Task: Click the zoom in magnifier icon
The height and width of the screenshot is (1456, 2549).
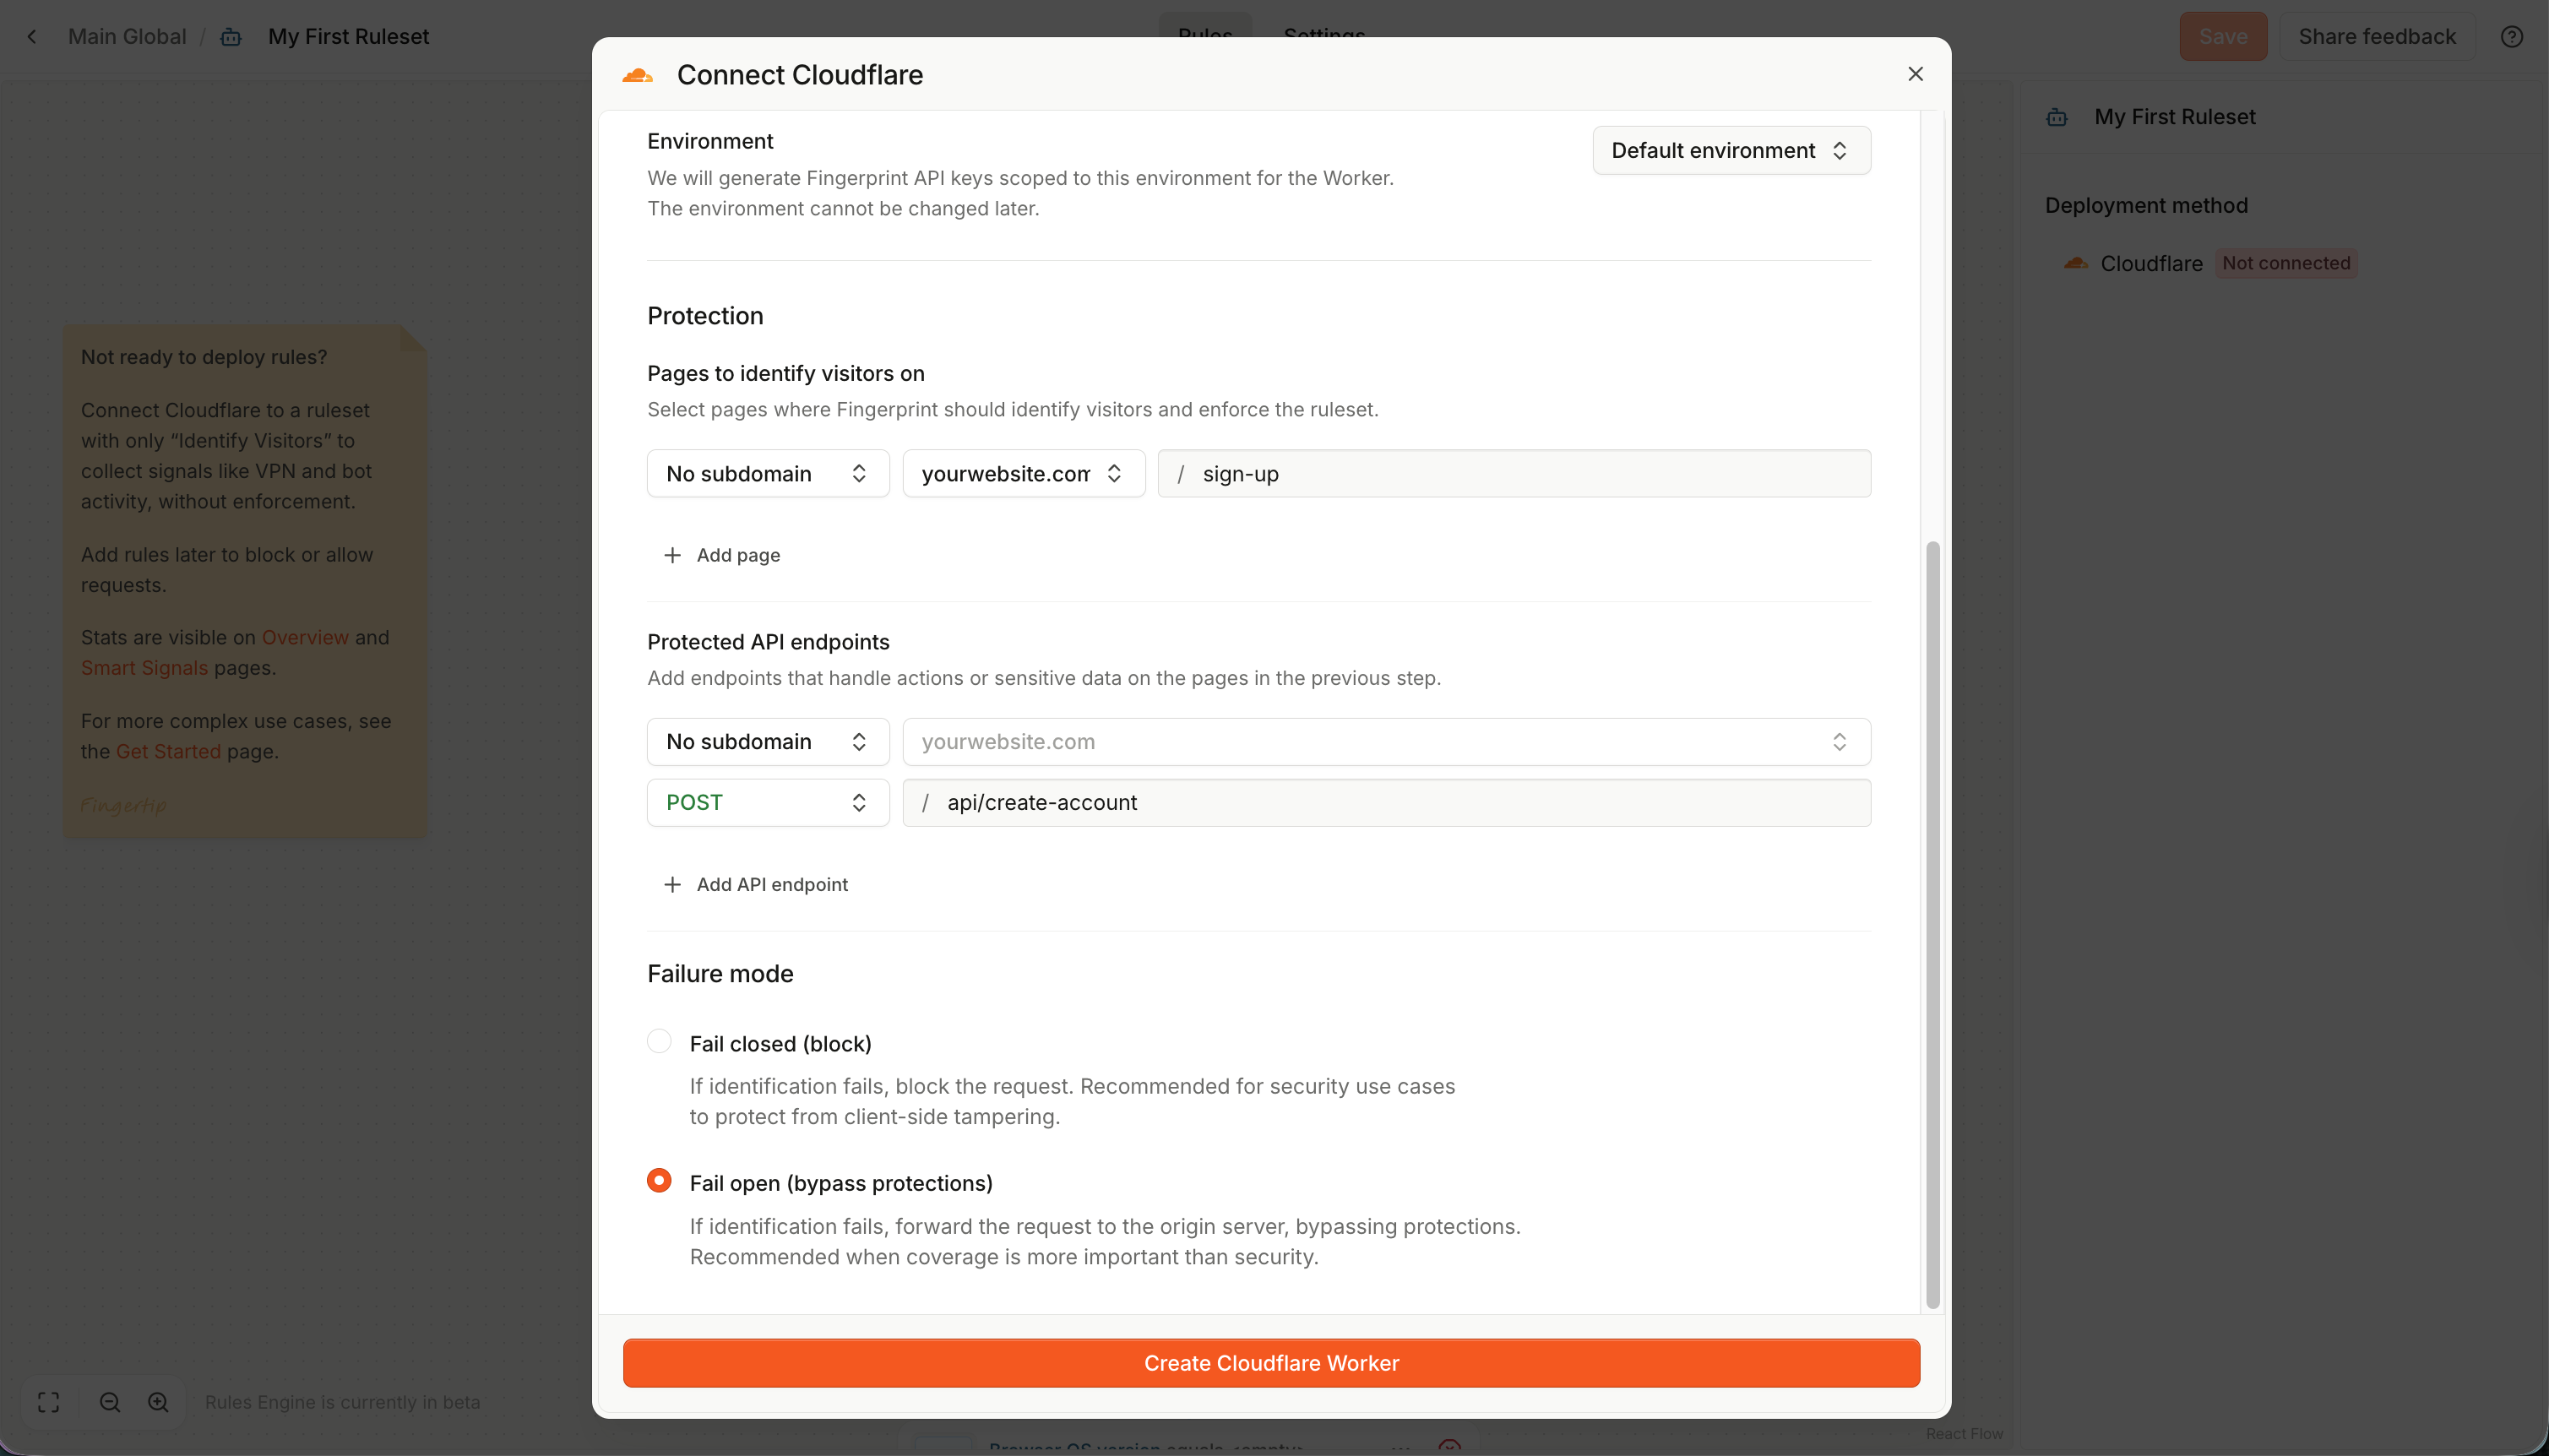Action: (x=158, y=1402)
